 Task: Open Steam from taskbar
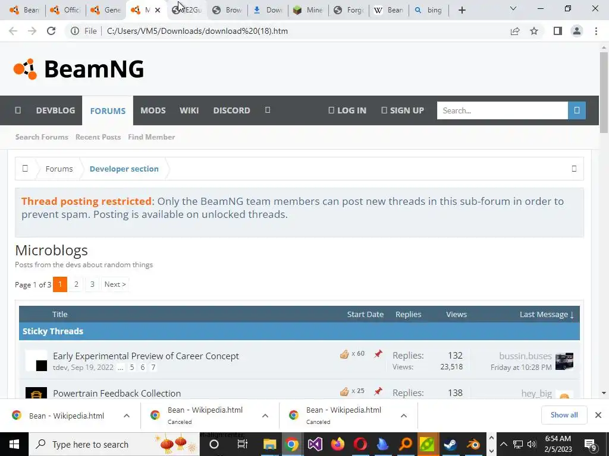point(451,444)
